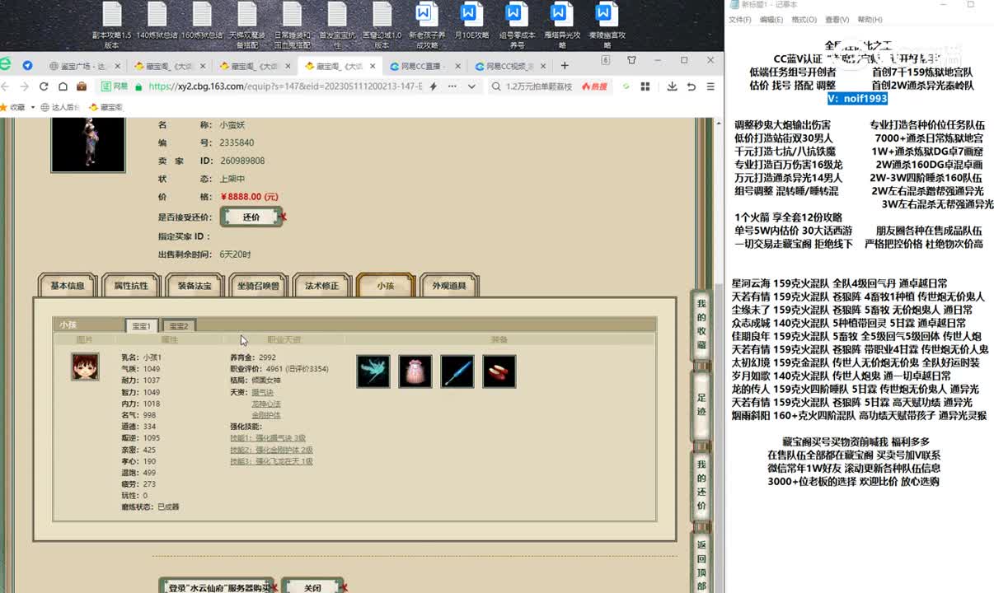Switch to the 宝宝2 sub-tab

179,326
